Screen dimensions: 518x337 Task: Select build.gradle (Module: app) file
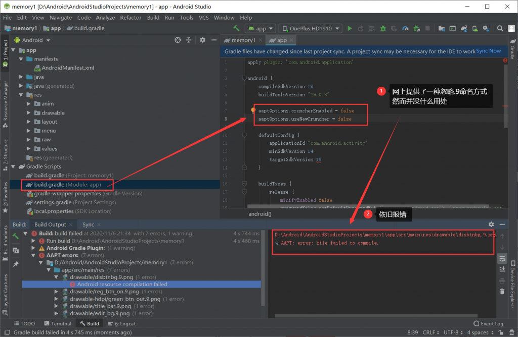67,185
